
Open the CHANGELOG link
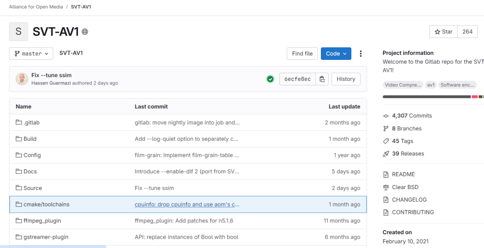click(409, 200)
